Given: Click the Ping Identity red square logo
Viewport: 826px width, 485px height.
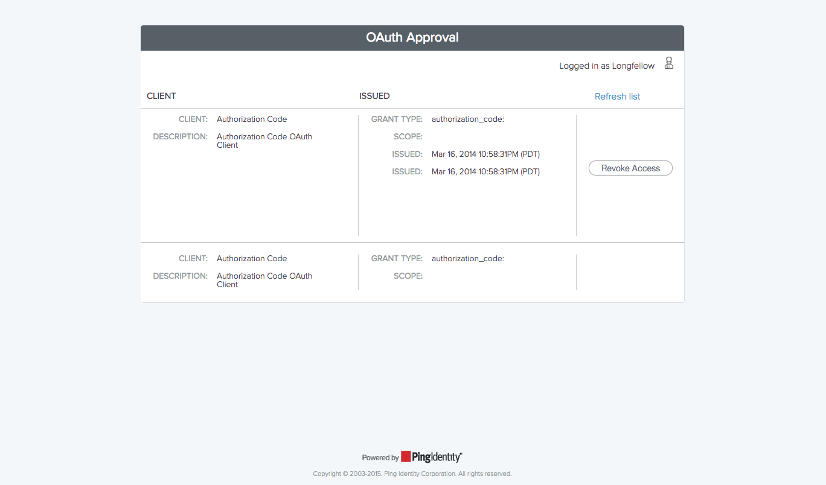Looking at the screenshot, I should point(406,457).
